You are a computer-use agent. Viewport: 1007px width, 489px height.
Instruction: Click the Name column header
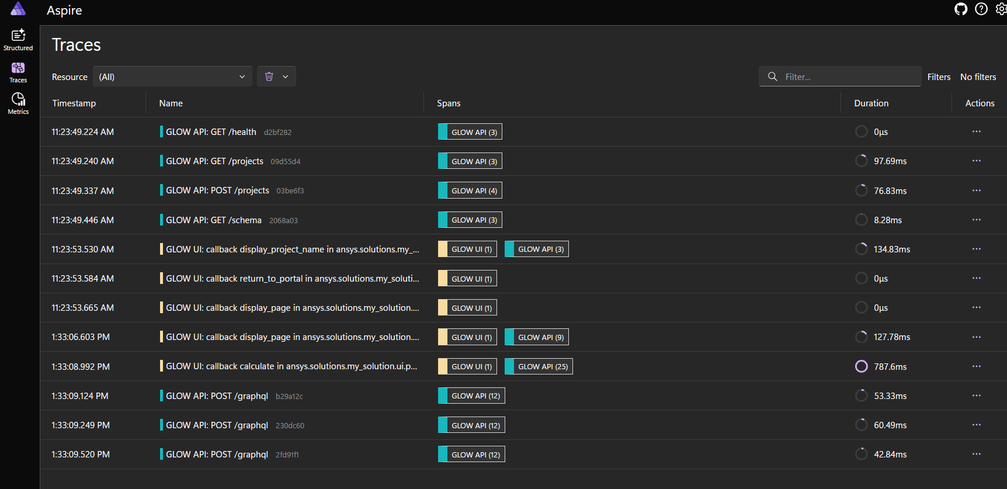171,103
